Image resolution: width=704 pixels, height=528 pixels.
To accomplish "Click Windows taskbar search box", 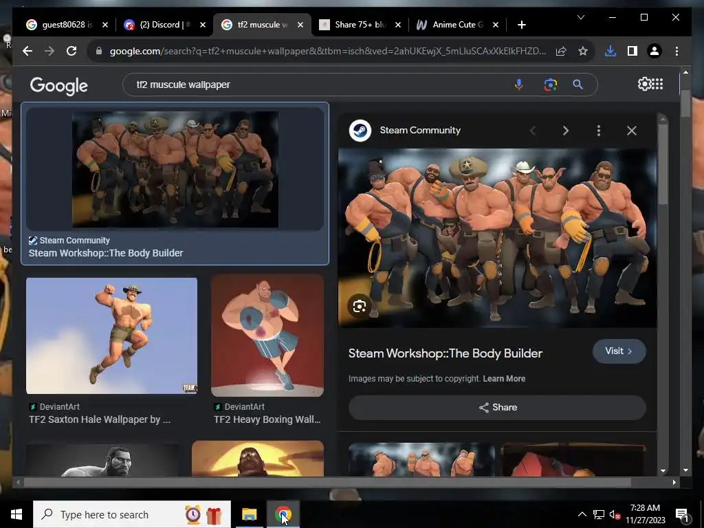I will click(x=132, y=514).
